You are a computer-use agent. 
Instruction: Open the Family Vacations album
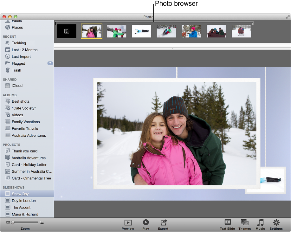pyautogui.click(x=25, y=122)
